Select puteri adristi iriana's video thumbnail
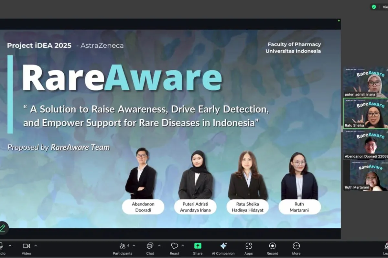The width and height of the screenshot is (388, 258). [x=365, y=82]
